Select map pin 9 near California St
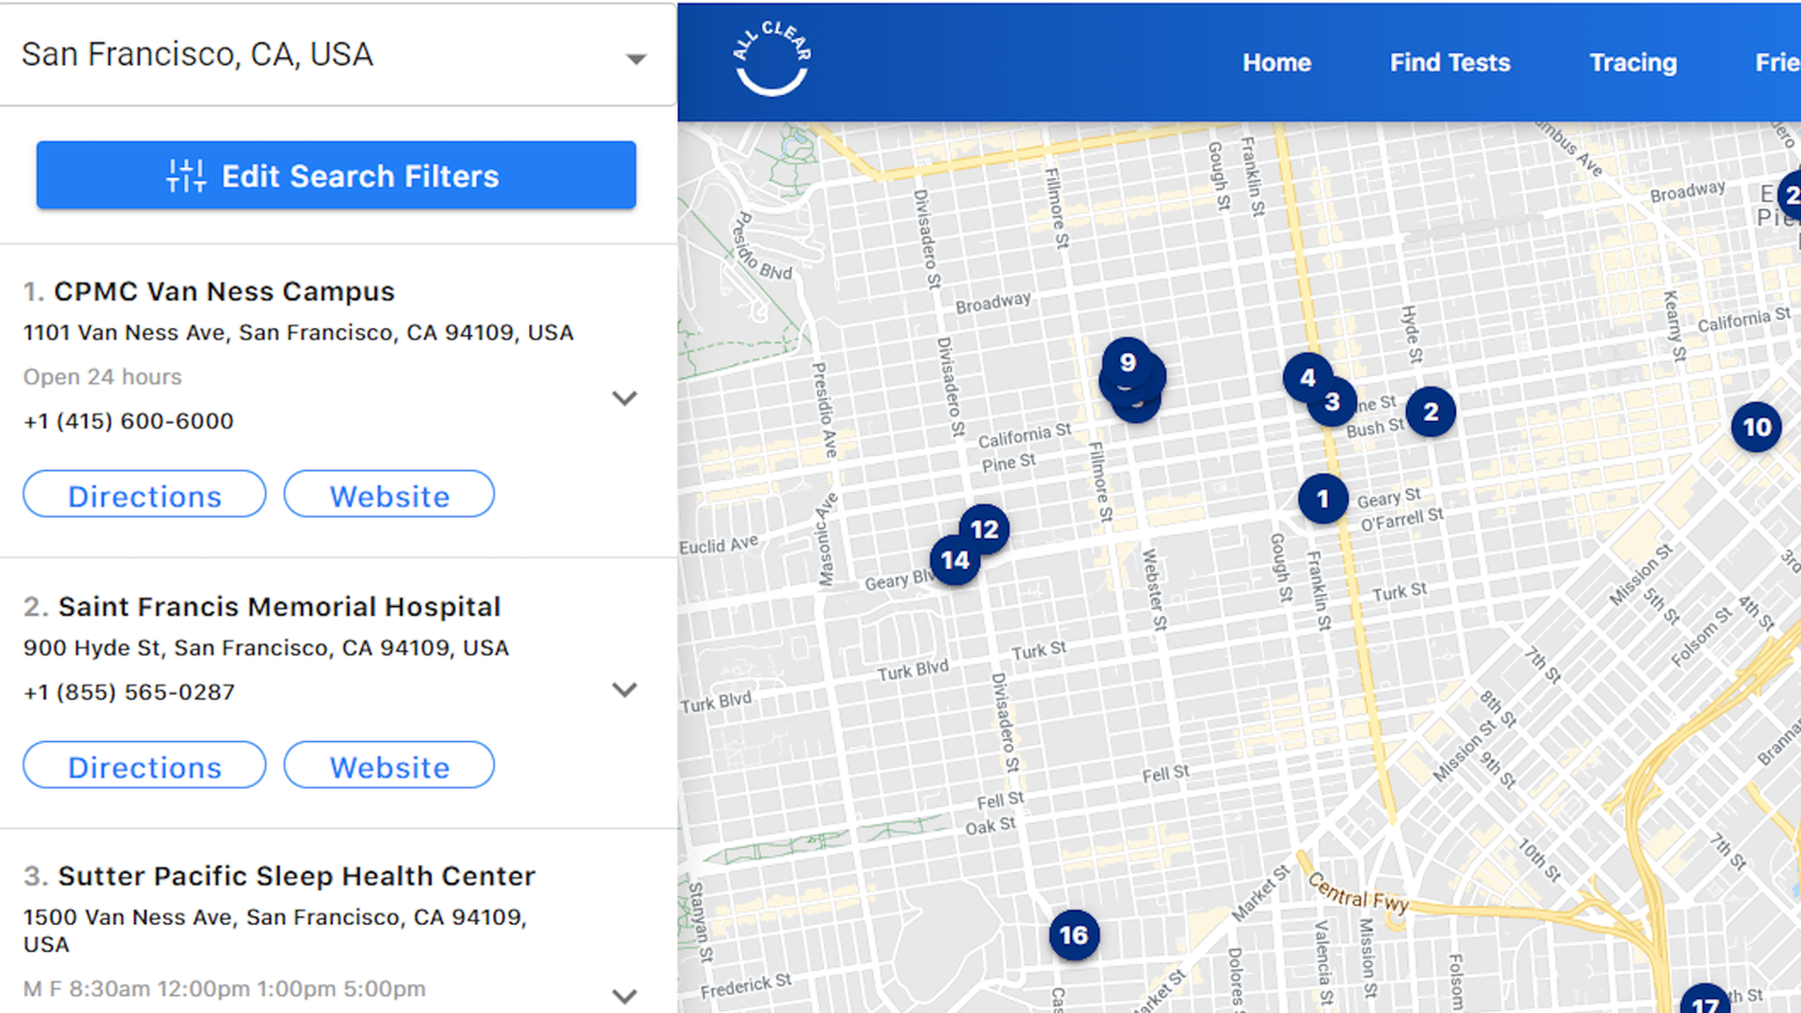This screenshot has width=1801, height=1013. pyautogui.click(x=1128, y=364)
